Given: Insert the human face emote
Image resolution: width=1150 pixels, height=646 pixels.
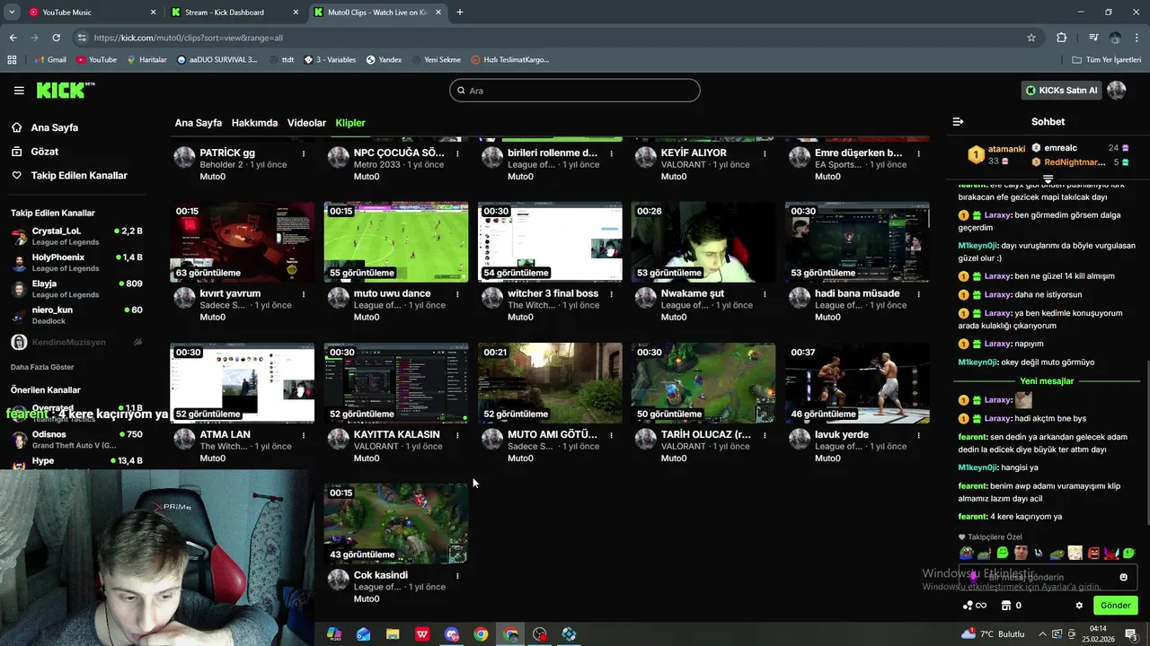Looking at the screenshot, I should point(1021,553).
